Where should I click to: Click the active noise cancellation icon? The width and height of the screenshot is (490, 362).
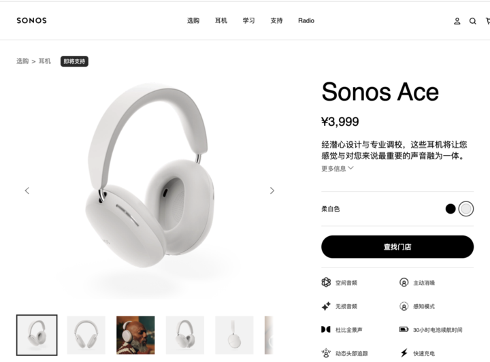pos(404,282)
